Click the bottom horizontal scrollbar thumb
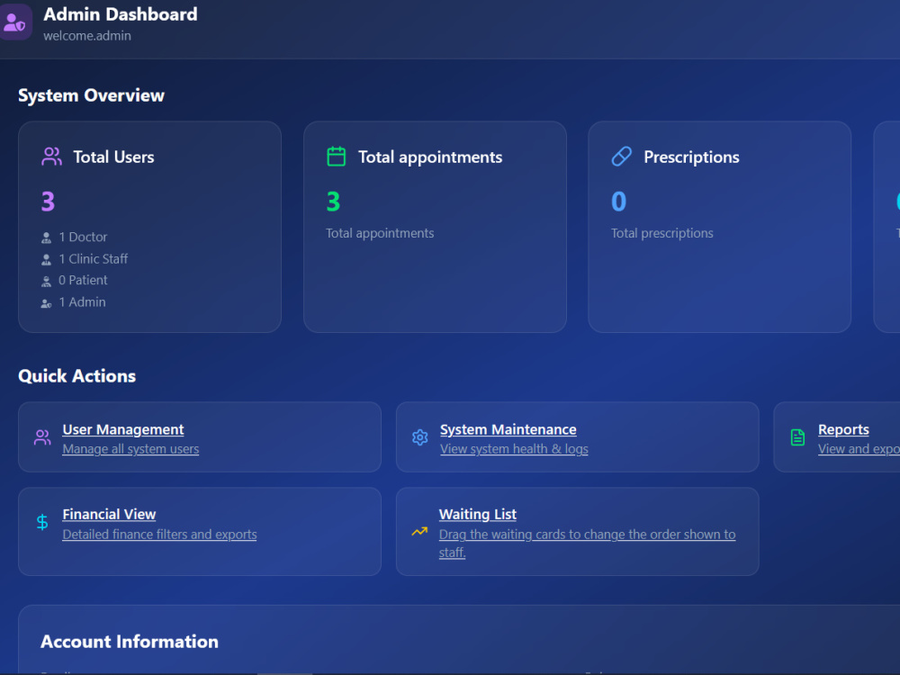 tap(284, 673)
